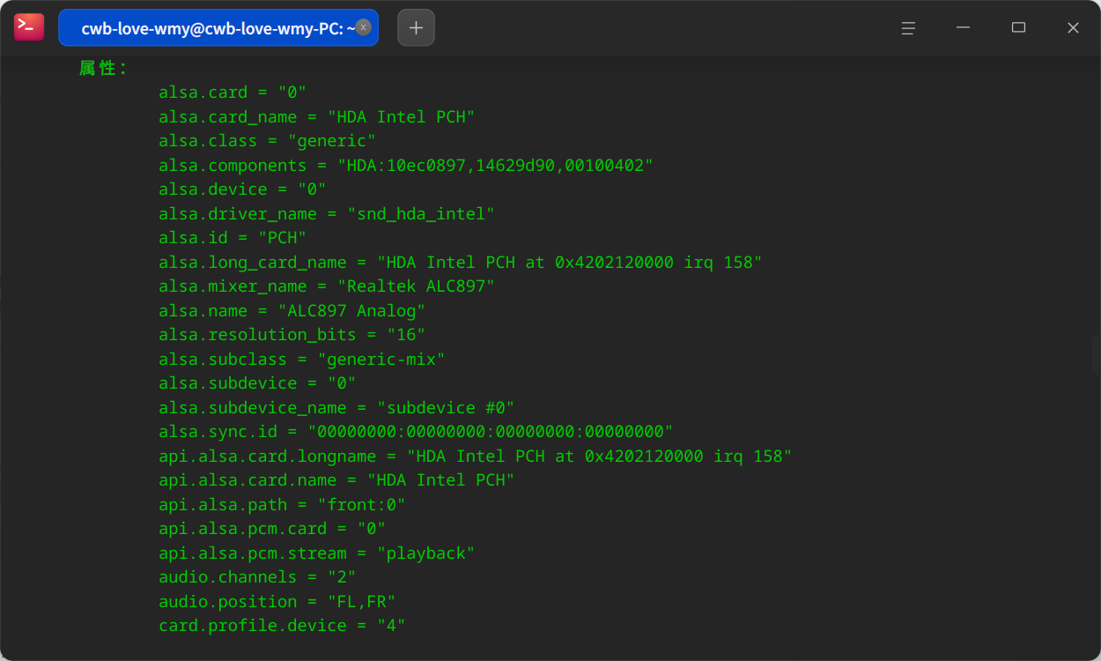Maximize the terminal window
This screenshot has width=1101, height=661.
pyautogui.click(x=1018, y=27)
